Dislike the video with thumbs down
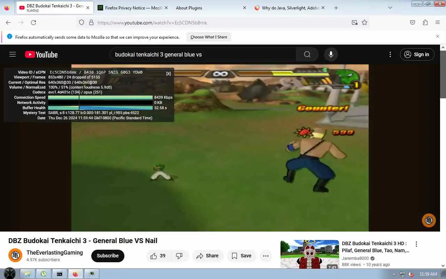The image size is (446, 279). pyautogui.click(x=179, y=256)
